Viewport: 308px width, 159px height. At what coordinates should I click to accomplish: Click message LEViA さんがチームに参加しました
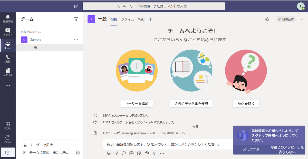pyautogui.click(x=126, y=115)
